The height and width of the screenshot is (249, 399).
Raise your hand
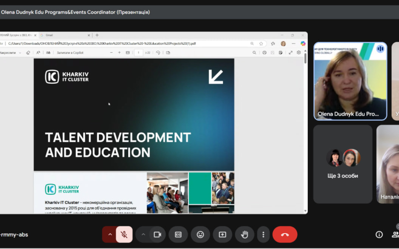(x=244, y=235)
